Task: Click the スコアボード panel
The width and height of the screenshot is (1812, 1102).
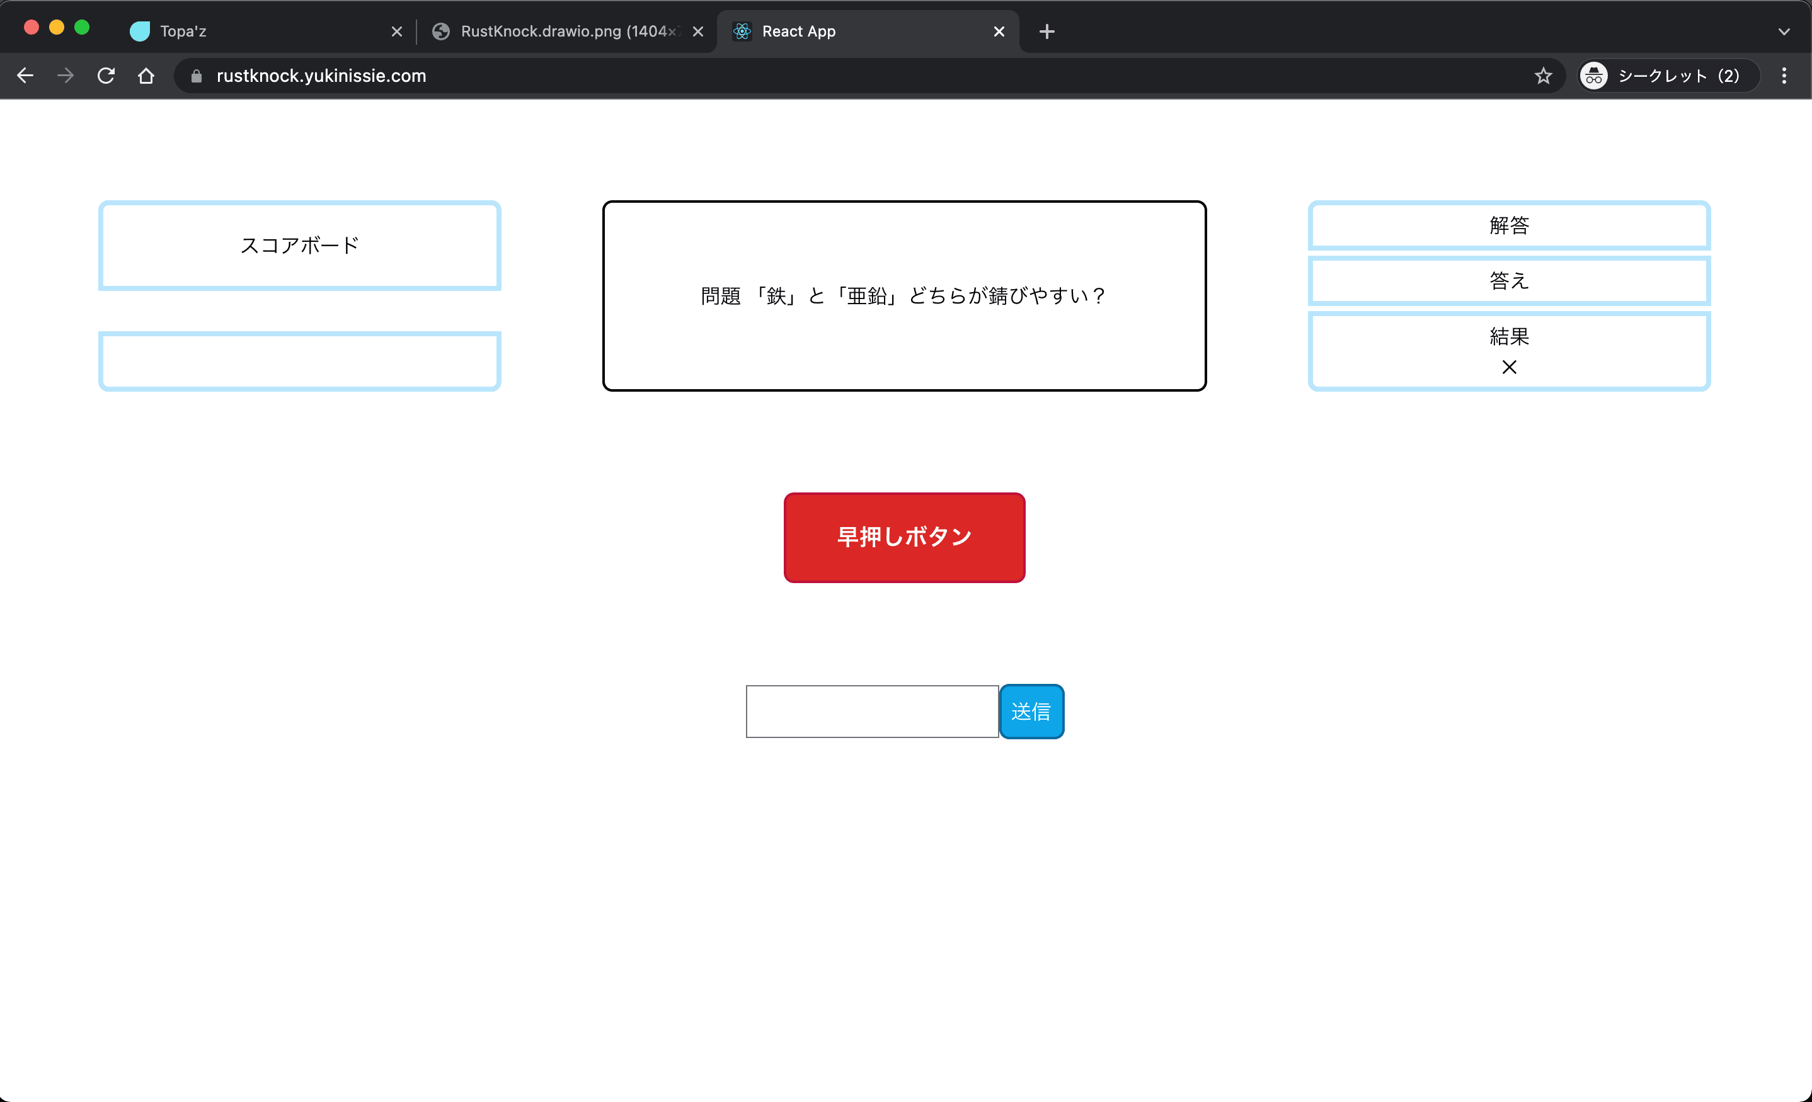Action: click(x=300, y=246)
